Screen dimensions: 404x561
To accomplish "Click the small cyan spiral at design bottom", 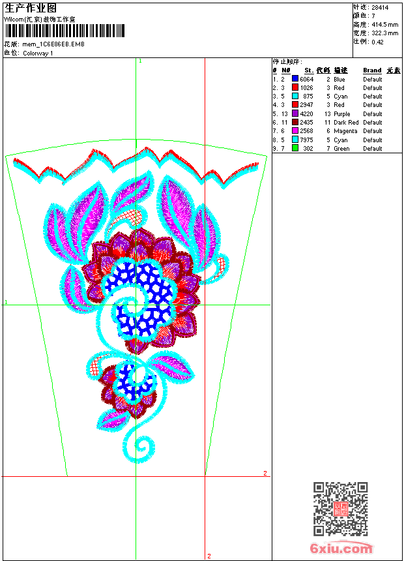I will point(139,449).
